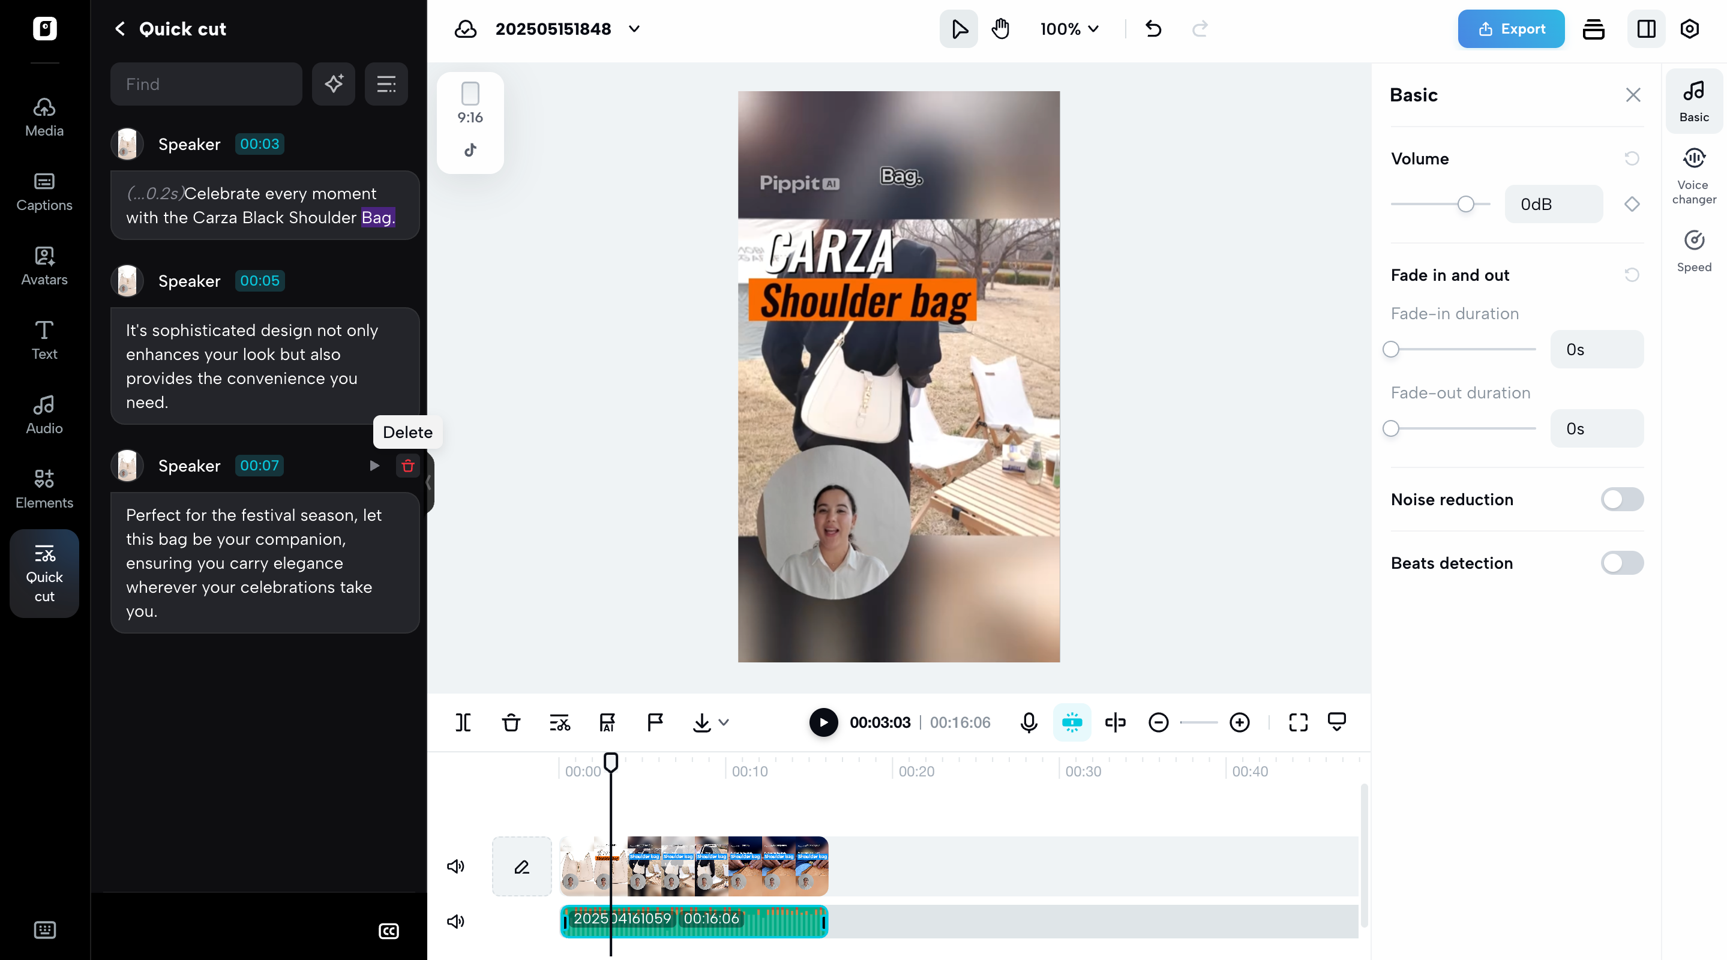Screen dimensions: 1727x960
Task: Open the Voice changer tab
Action: pyautogui.click(x=1694, y=176)
